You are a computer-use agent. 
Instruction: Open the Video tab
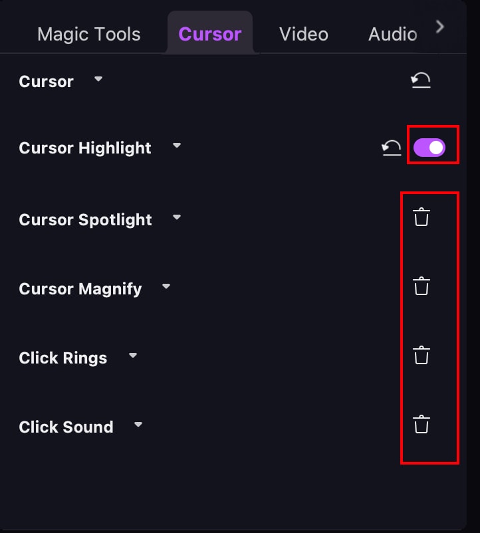click(304, 34)
